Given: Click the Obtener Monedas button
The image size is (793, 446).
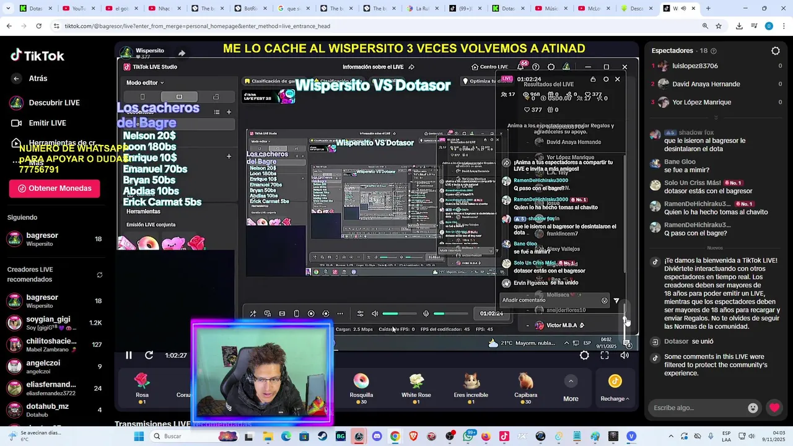Looking at the screenshot, I should [x=55, y=188].
